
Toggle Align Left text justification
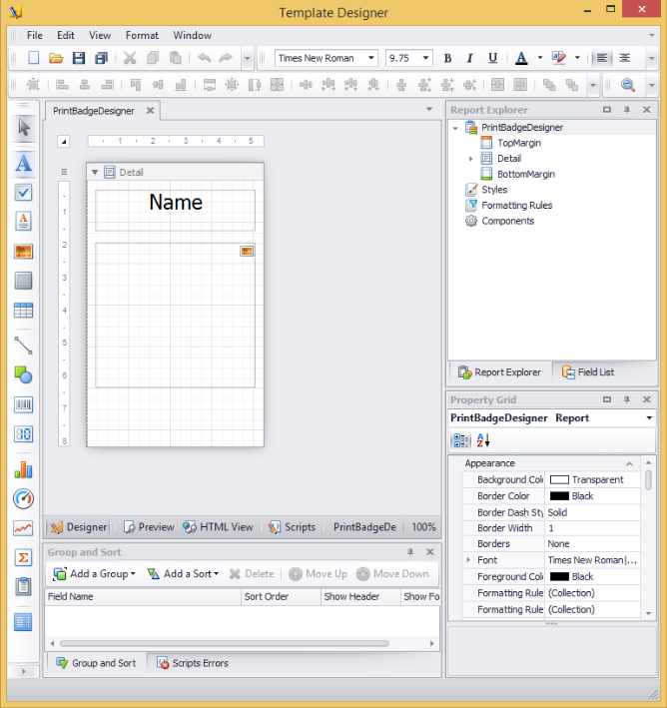tap(602, 58)
